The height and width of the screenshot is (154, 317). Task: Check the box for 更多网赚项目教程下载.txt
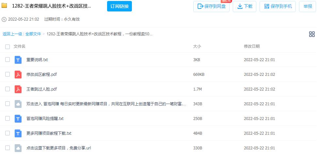point(8,133)
